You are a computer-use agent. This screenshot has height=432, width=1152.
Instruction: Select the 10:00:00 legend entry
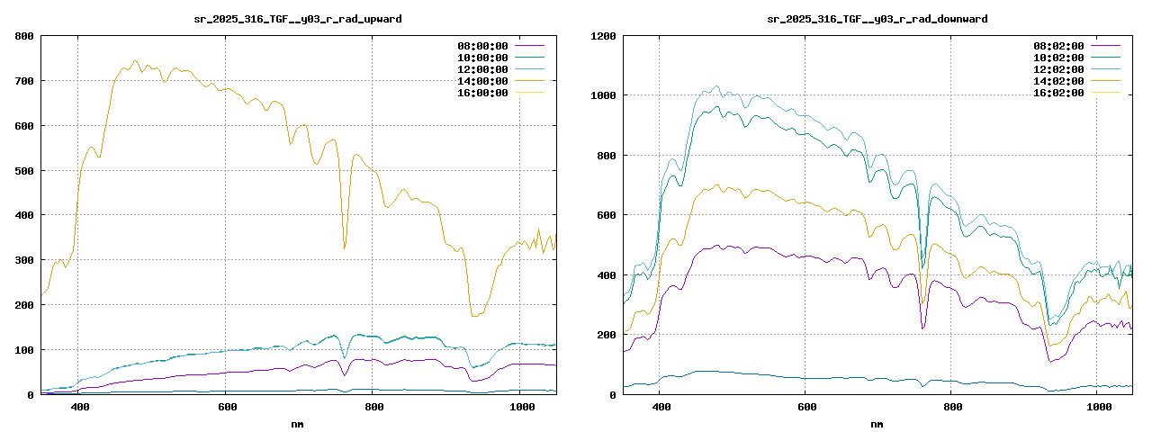coord(482,58)
